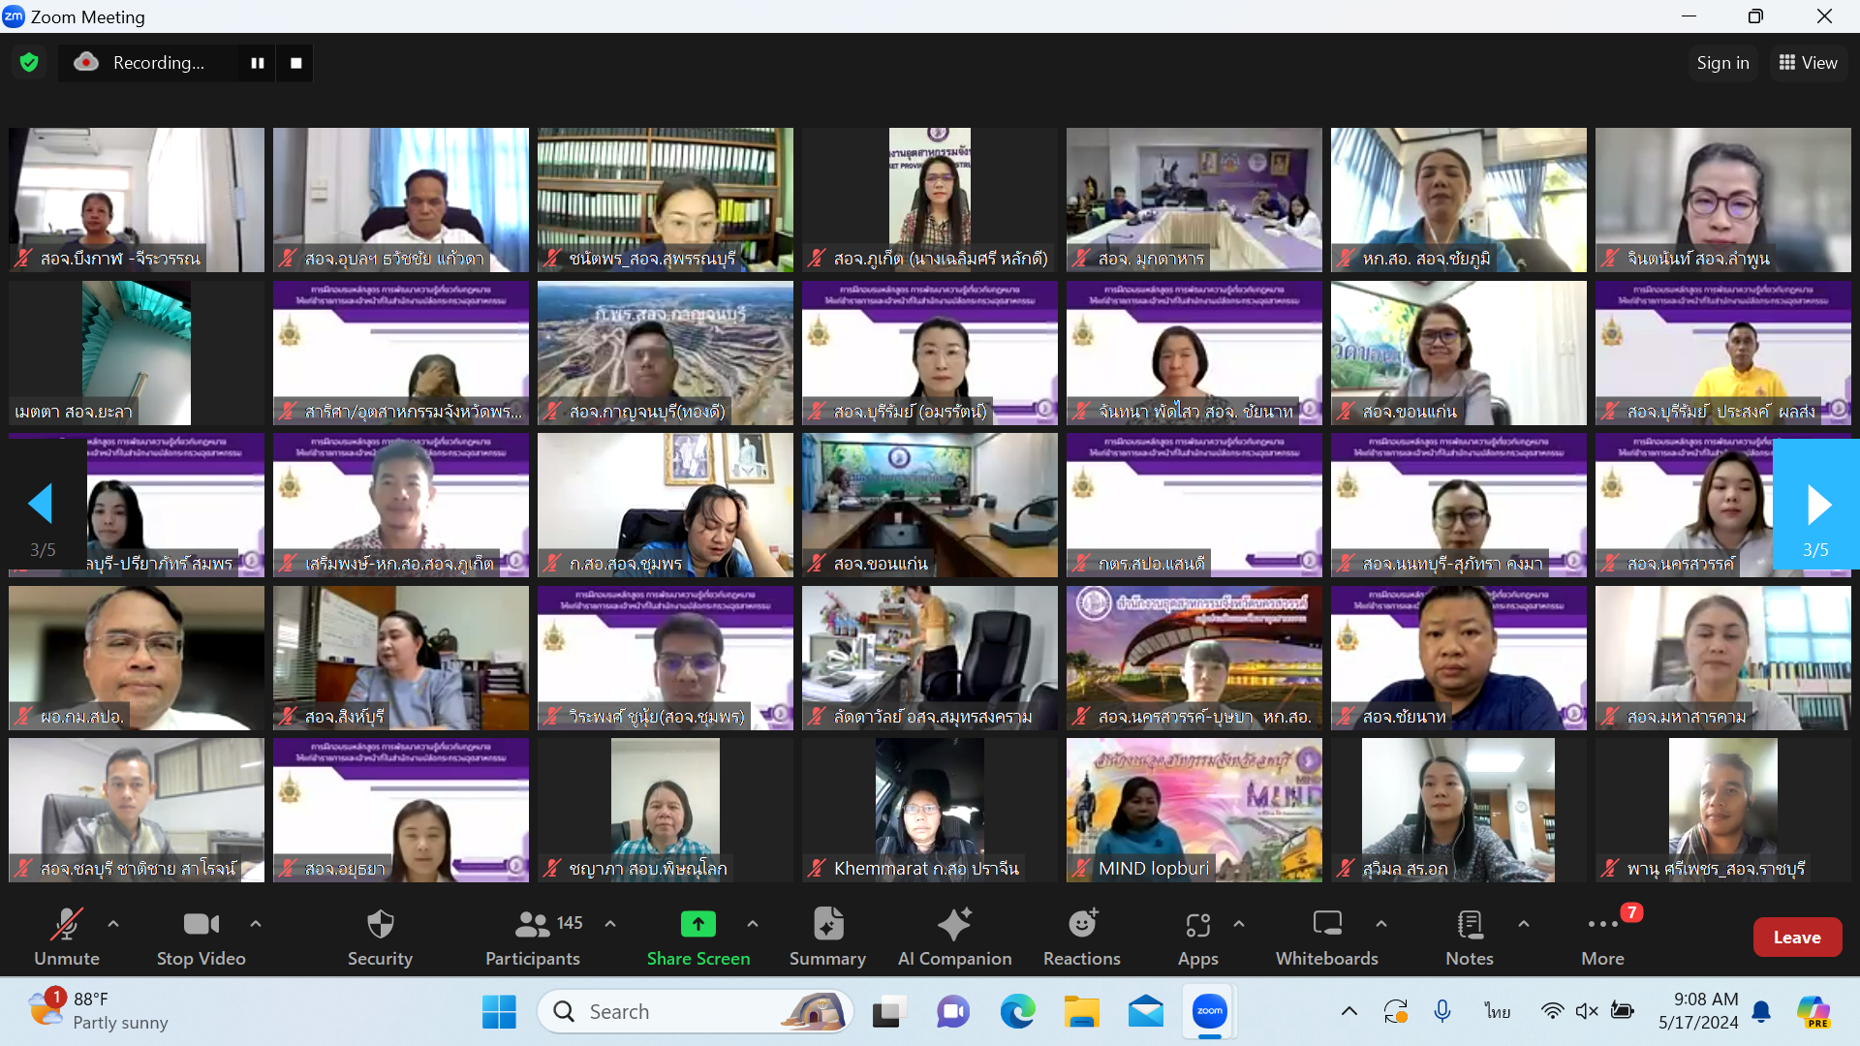Go to next gallery page arrow
The image size is (1860, 1046).
[x=1817, y=505]
